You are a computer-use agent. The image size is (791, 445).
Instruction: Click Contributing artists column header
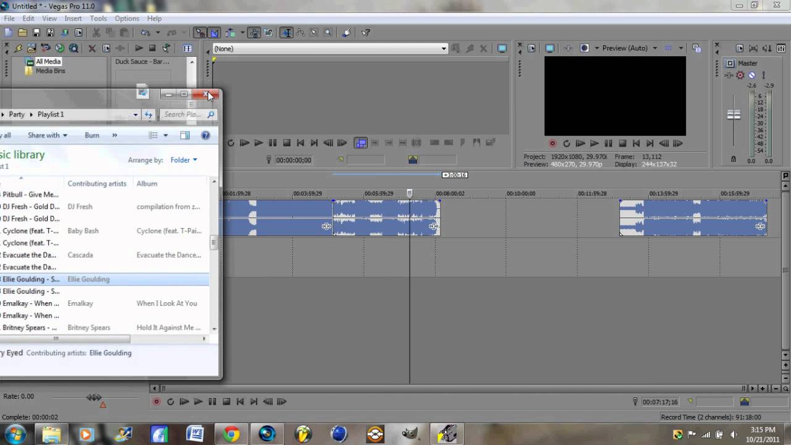[x=96, y=184]
